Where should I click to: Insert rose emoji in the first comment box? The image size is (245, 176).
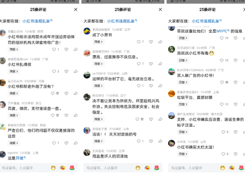point(72,168)
